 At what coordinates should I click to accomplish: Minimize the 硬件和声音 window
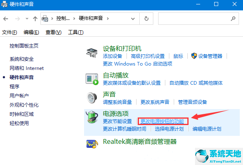[198, 4]
